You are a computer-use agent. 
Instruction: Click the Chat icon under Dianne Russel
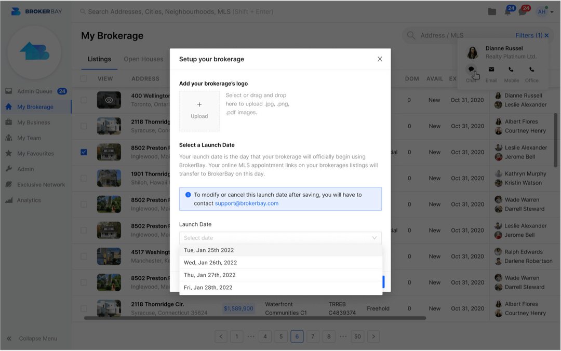(x=471, y=70)
